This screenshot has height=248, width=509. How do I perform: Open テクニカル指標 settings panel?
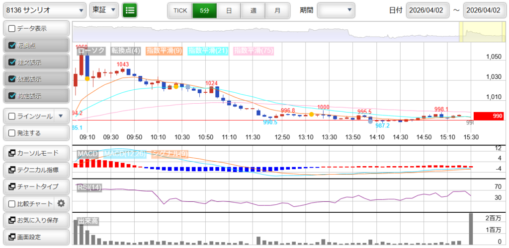click(x=35, y=170)
